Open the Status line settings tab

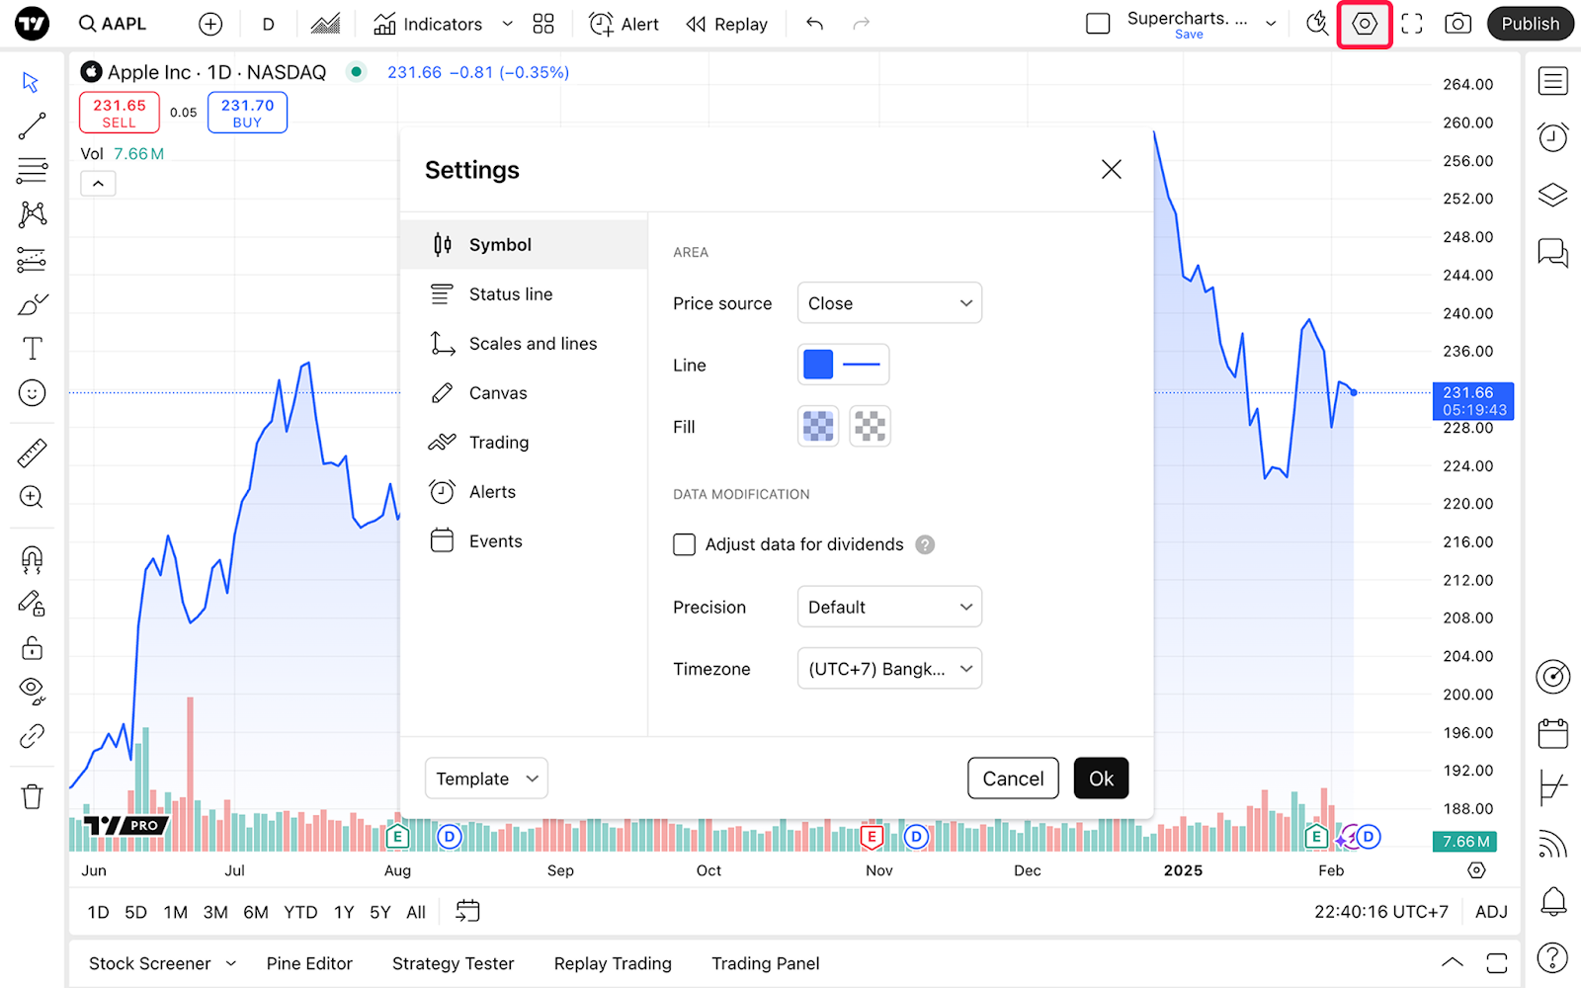pos(524,293)
